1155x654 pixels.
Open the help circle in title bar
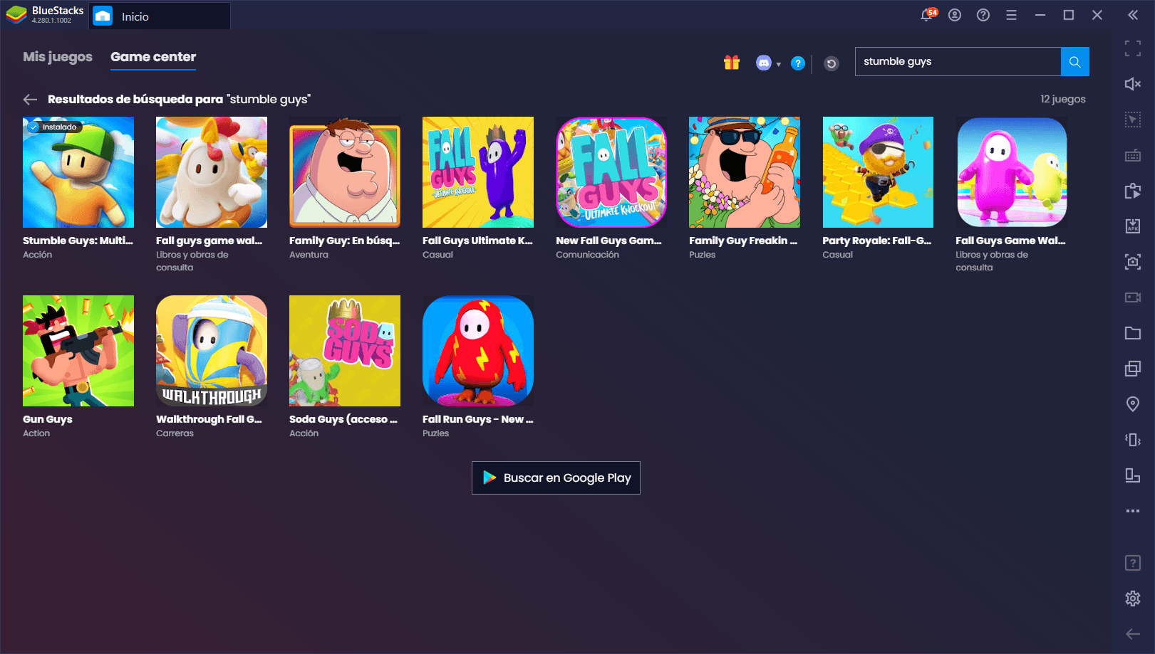[983, 15]
